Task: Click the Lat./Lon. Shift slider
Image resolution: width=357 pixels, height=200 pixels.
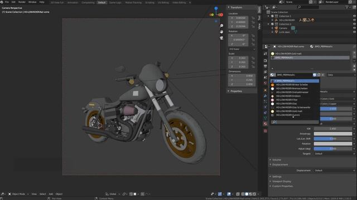Action: click(333, 139)
